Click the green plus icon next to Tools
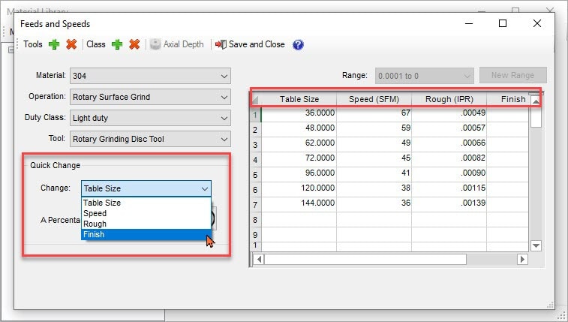Viewport: 568px width, 322px height. (54, 44)
